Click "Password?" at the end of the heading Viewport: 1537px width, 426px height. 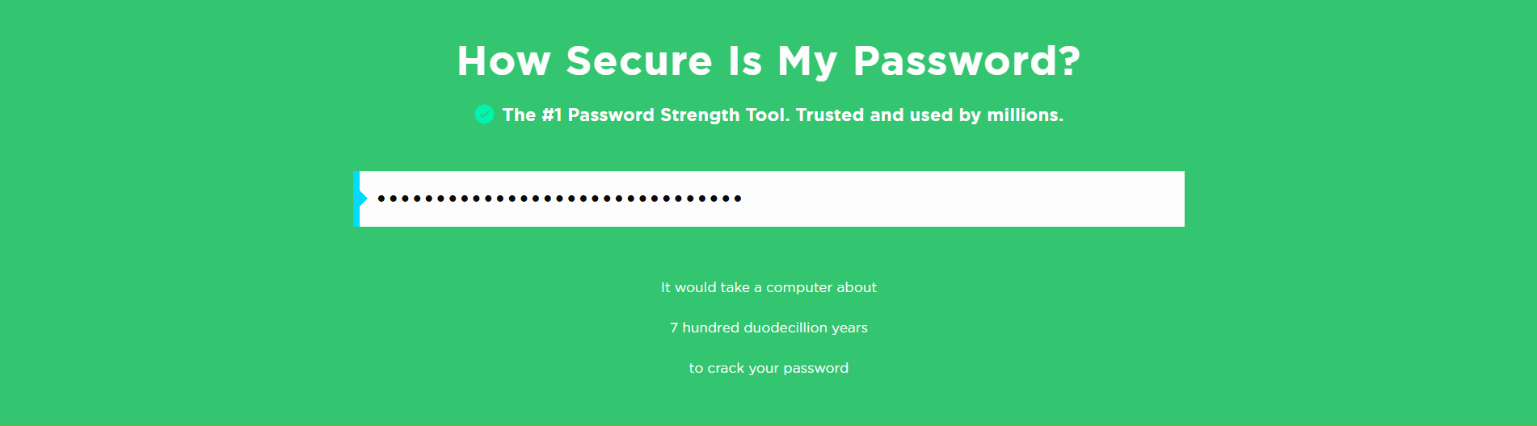[966, 61]
